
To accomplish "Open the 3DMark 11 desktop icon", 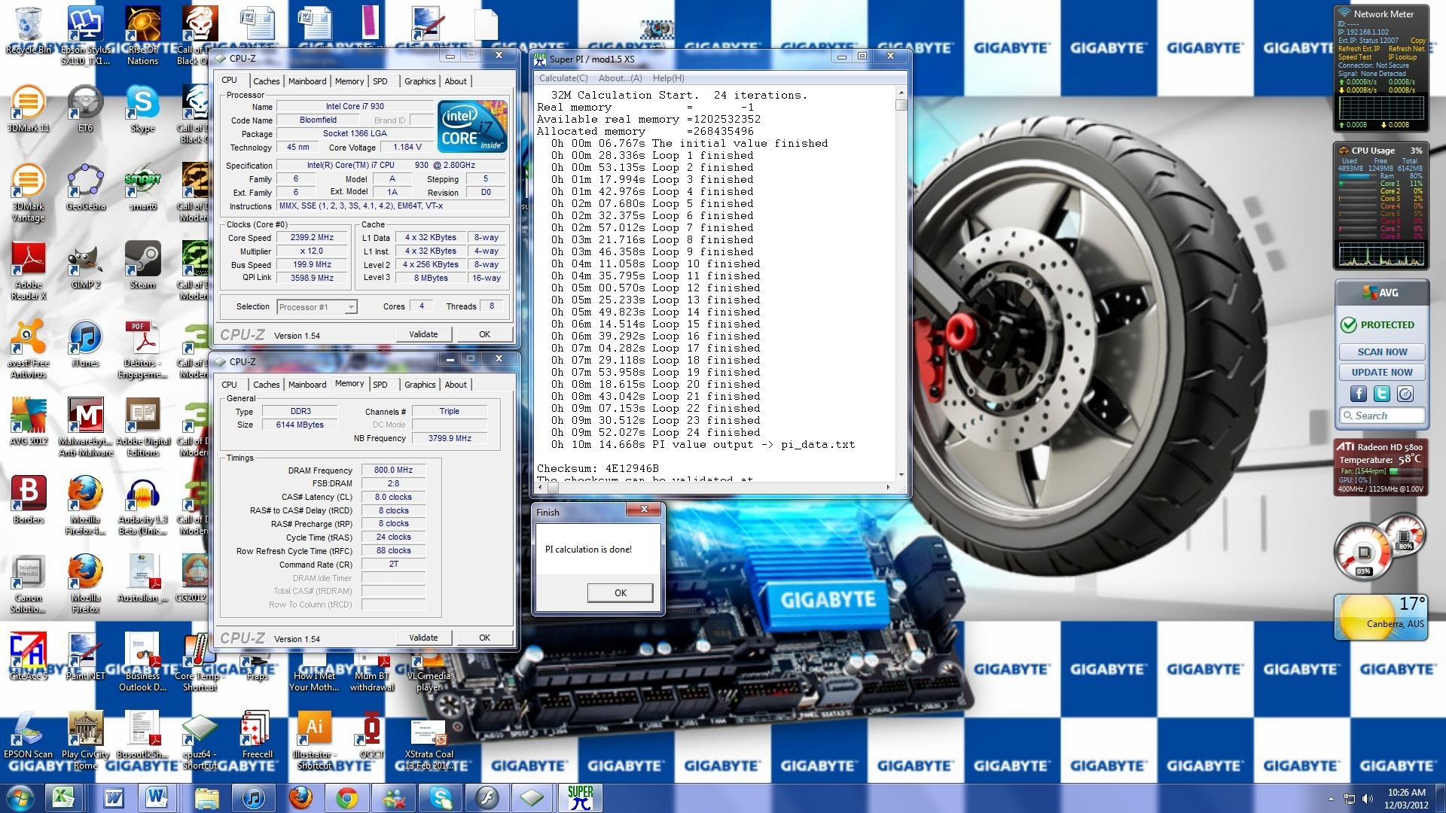I will click(x=29, y=108).
